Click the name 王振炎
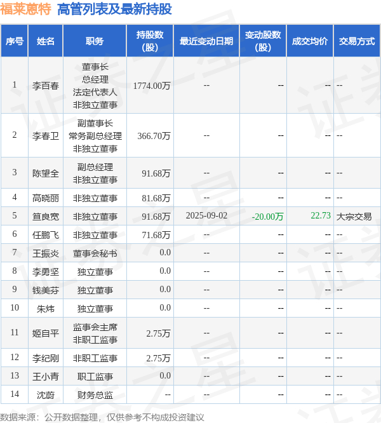381x423 pixels. (46, 253)
